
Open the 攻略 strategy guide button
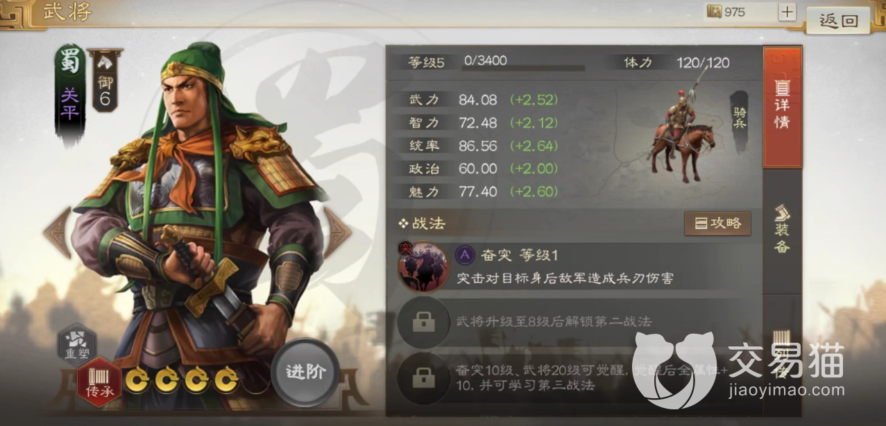(718, 223)
